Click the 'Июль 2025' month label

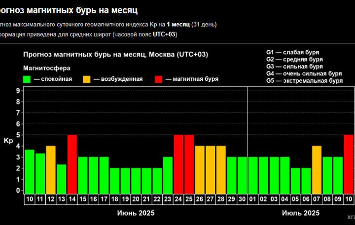[301, 213]
